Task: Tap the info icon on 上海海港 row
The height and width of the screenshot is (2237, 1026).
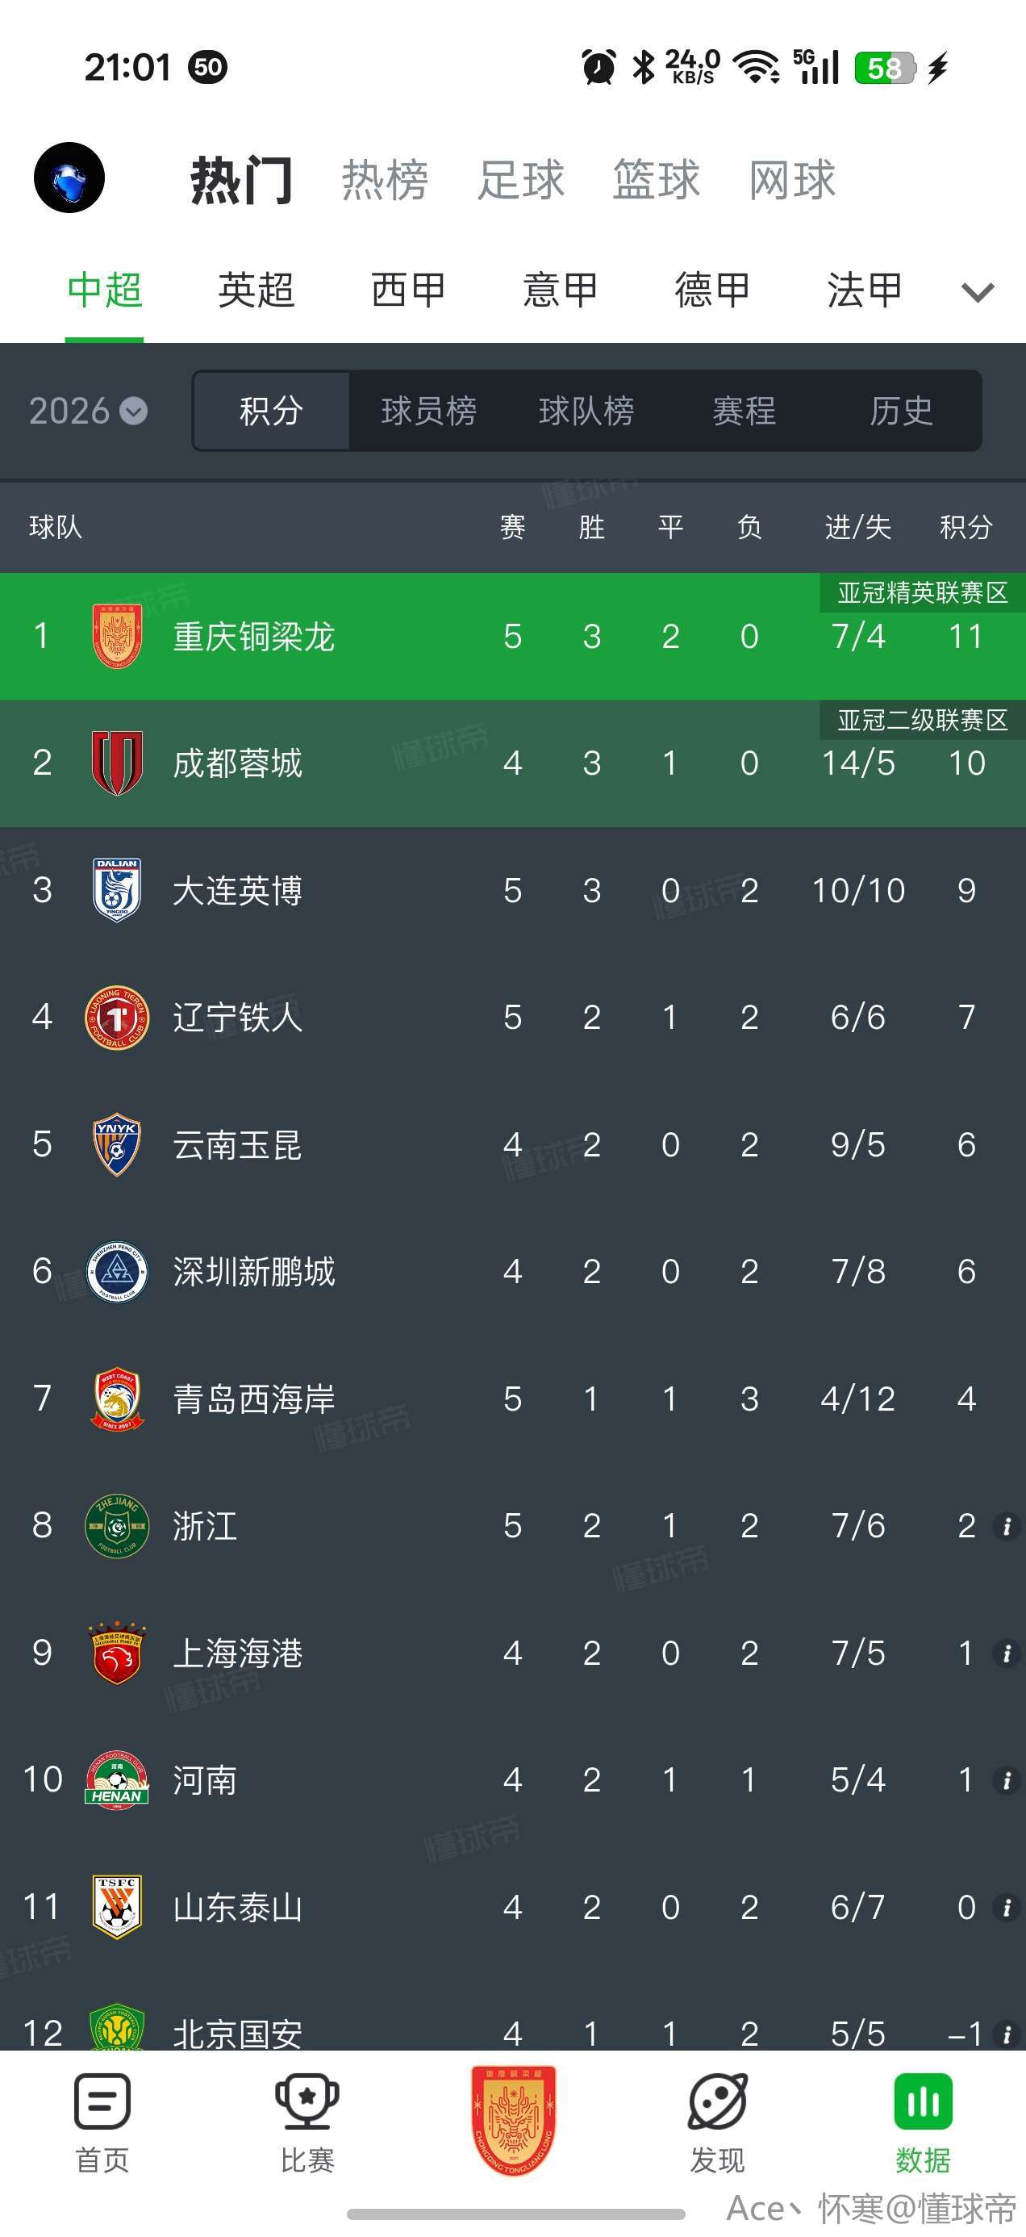Action: tap(1007, 1653)
